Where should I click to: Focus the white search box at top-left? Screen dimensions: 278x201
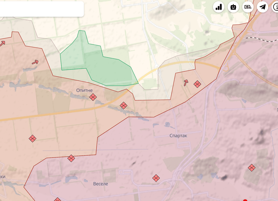click(x=41, y=9)
